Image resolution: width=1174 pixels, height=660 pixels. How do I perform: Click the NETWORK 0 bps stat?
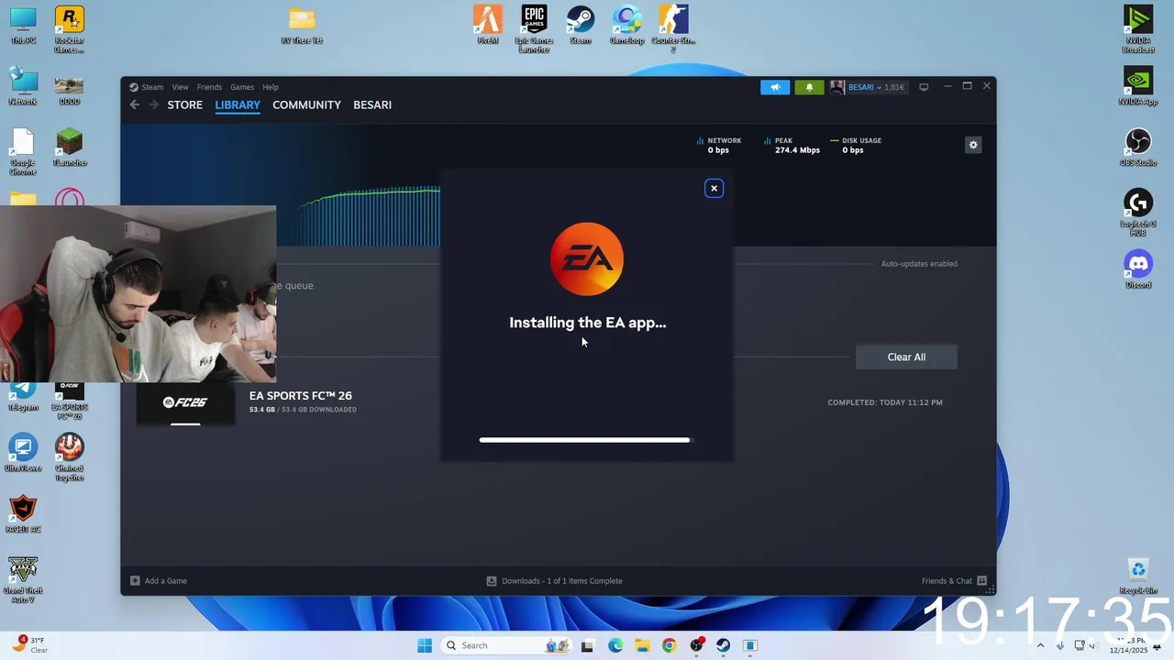pyautogui.click(x=719, y=145)
